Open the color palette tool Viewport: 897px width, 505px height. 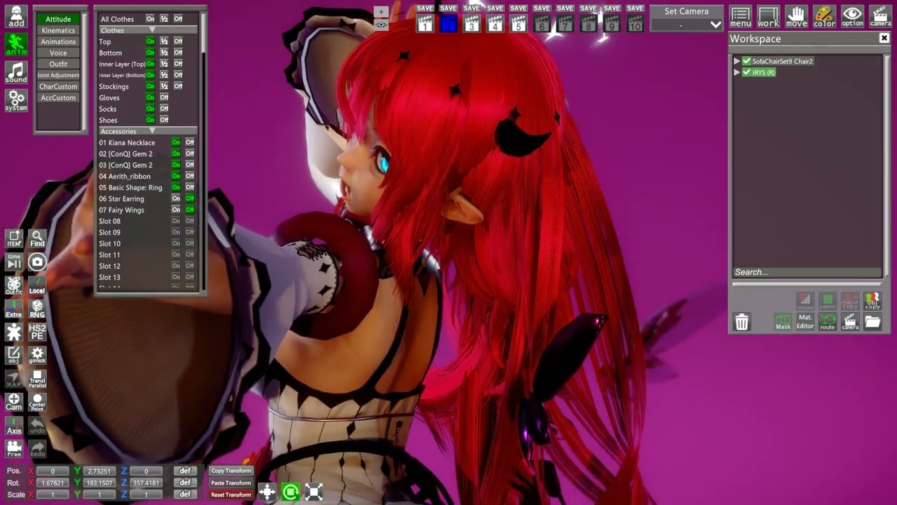coord(825,16)
